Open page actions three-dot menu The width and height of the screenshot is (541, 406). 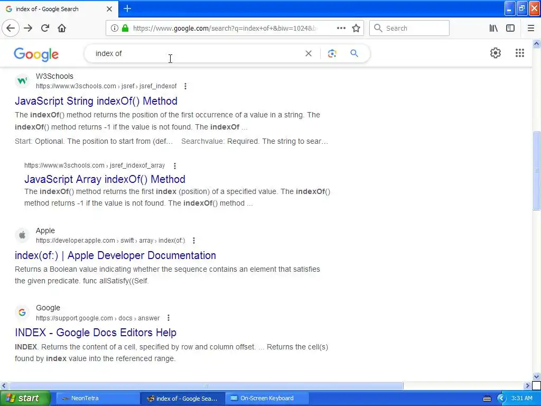341,28
